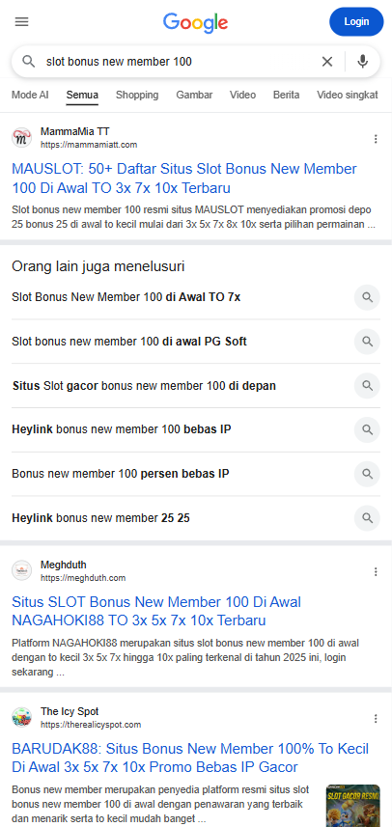Open BARUDAK88 result thumbnail image

coord(353,806)
